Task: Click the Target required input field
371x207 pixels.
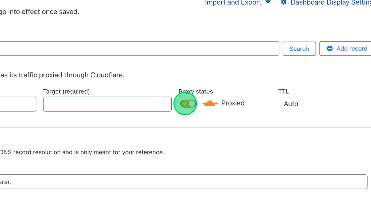Action: 107,104
